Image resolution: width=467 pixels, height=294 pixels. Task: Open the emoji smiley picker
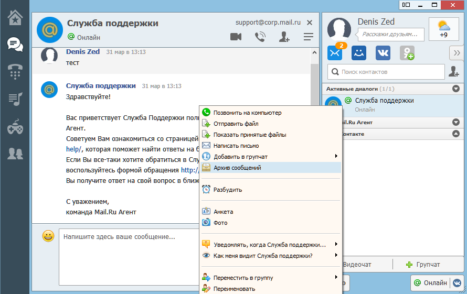click(48, 236)
